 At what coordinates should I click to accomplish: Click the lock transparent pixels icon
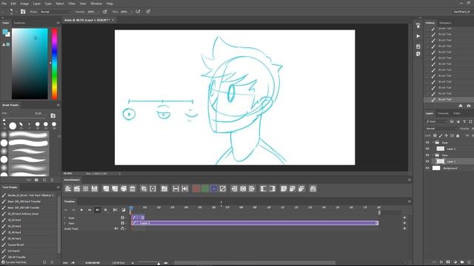click(435, 136)
